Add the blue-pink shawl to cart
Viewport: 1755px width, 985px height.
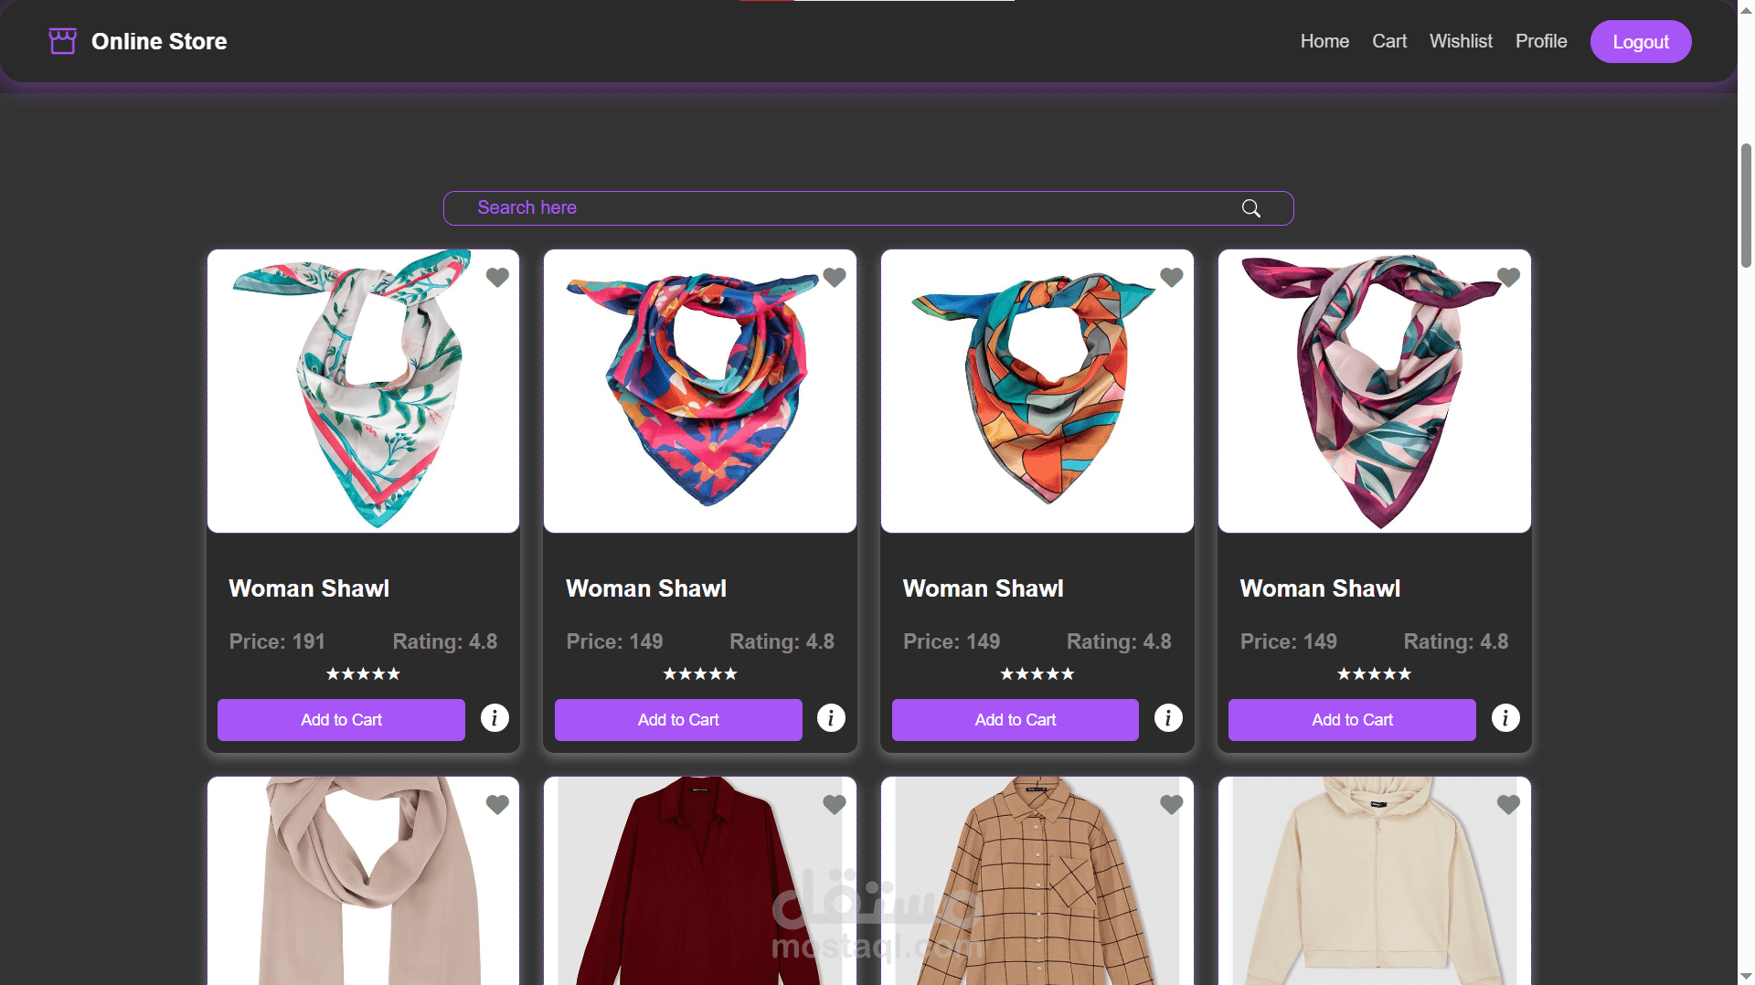(678, 720)
